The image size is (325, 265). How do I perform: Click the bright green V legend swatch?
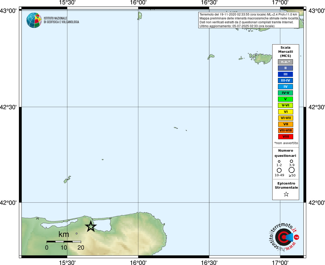point(285,99)
